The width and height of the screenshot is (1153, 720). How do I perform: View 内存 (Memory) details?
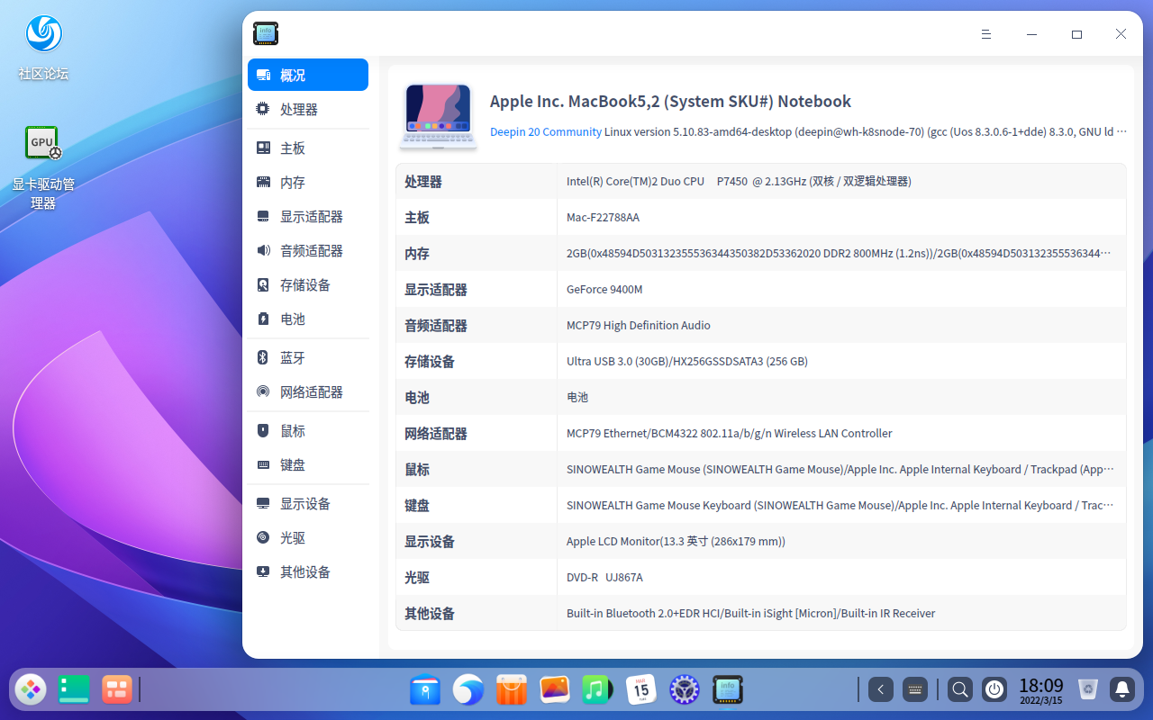[292, 182]
